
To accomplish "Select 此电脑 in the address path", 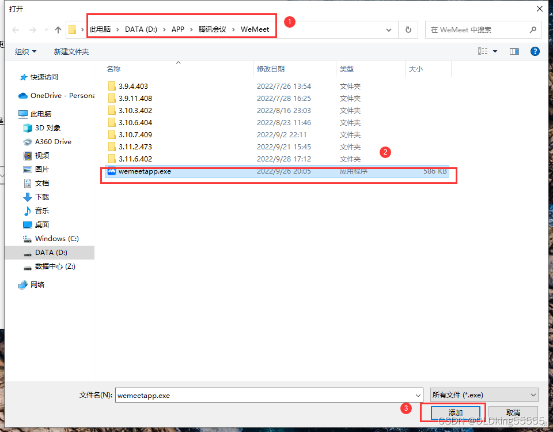I will (x=100, y=29).
